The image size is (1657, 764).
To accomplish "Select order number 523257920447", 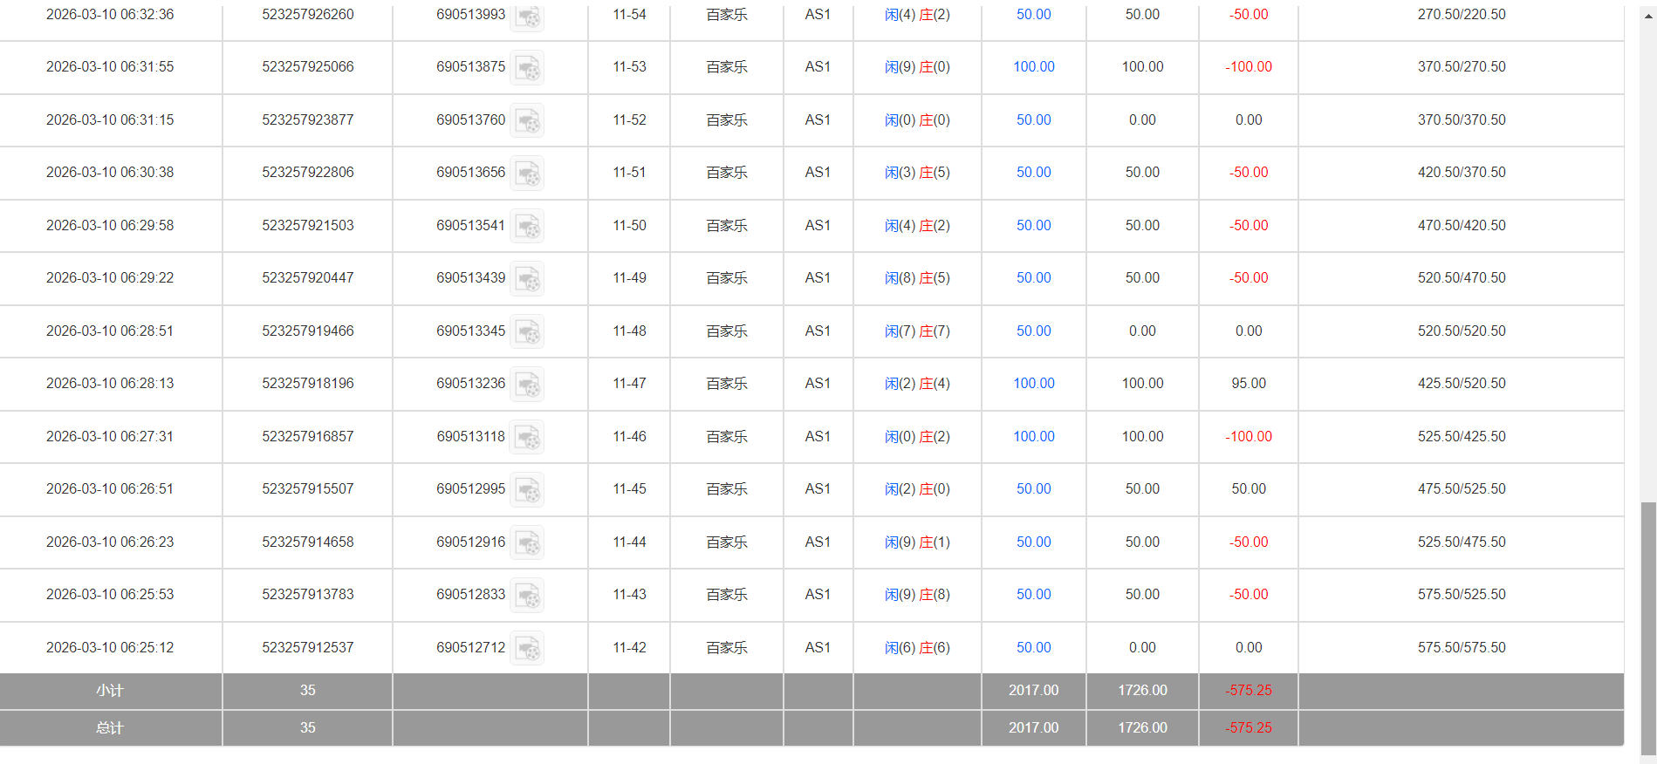I will (x=308, y=278).
